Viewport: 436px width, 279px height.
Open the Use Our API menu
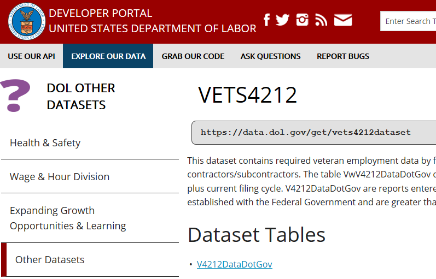(x=31, y=56)
